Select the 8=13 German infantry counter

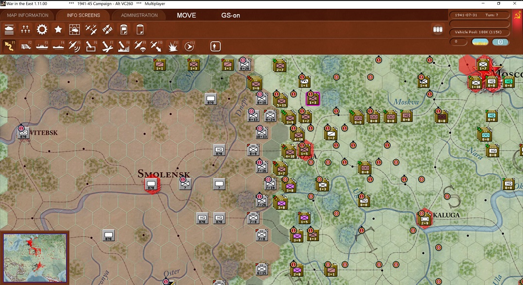click(253, 116)
